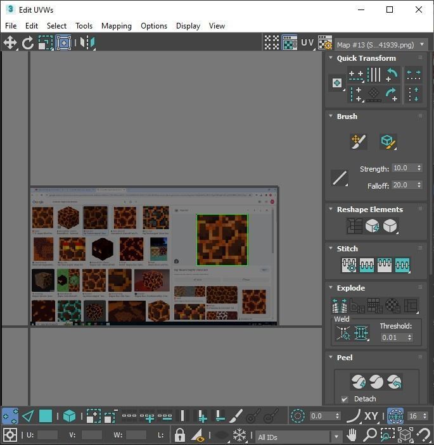This screenshot has width=434, height=445.
Task: Toggle Vertex sub-object mode
Action: 10,417
